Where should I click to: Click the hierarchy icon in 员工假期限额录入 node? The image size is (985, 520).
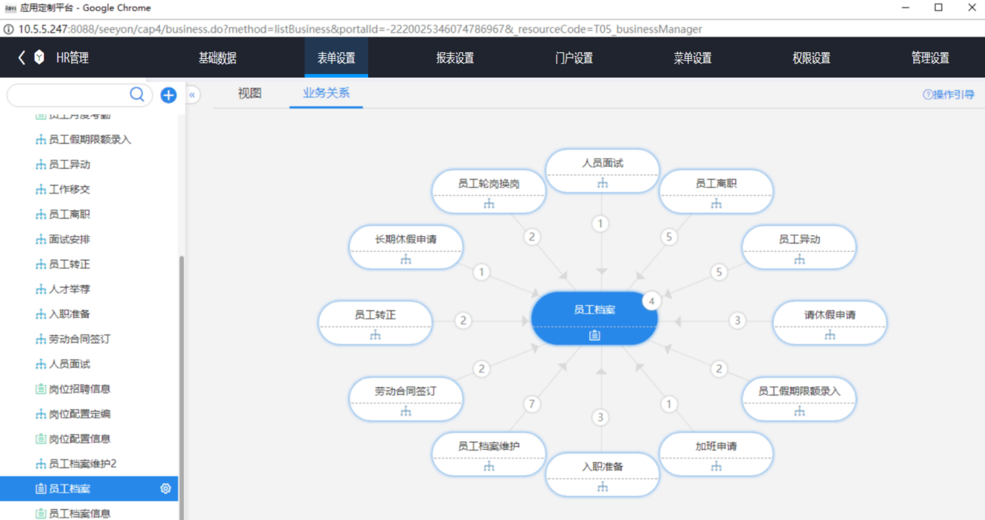(799, 411)
